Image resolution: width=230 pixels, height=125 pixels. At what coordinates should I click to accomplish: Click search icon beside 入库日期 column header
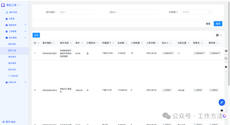158,43
